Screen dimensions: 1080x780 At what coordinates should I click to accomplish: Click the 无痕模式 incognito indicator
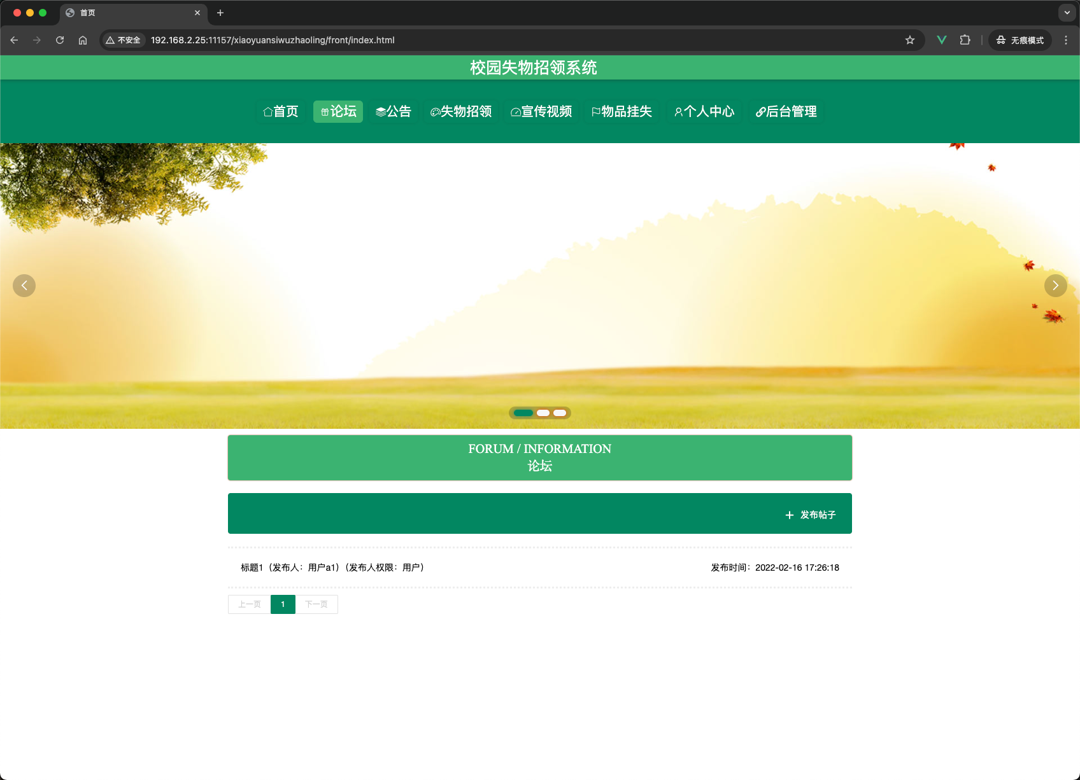click(x=1020, y=40)
